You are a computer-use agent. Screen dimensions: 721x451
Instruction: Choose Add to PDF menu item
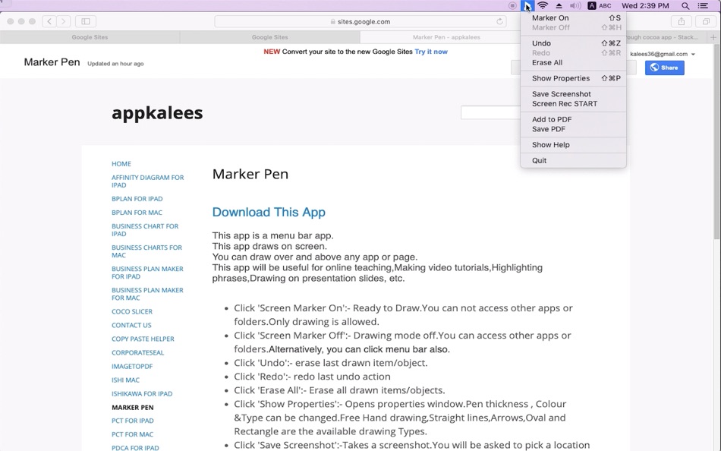coord(573,119)
